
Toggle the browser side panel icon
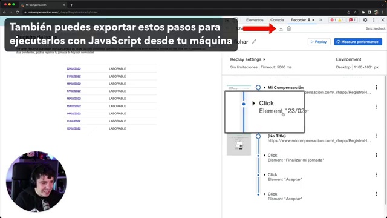click(x=369, y=12)
